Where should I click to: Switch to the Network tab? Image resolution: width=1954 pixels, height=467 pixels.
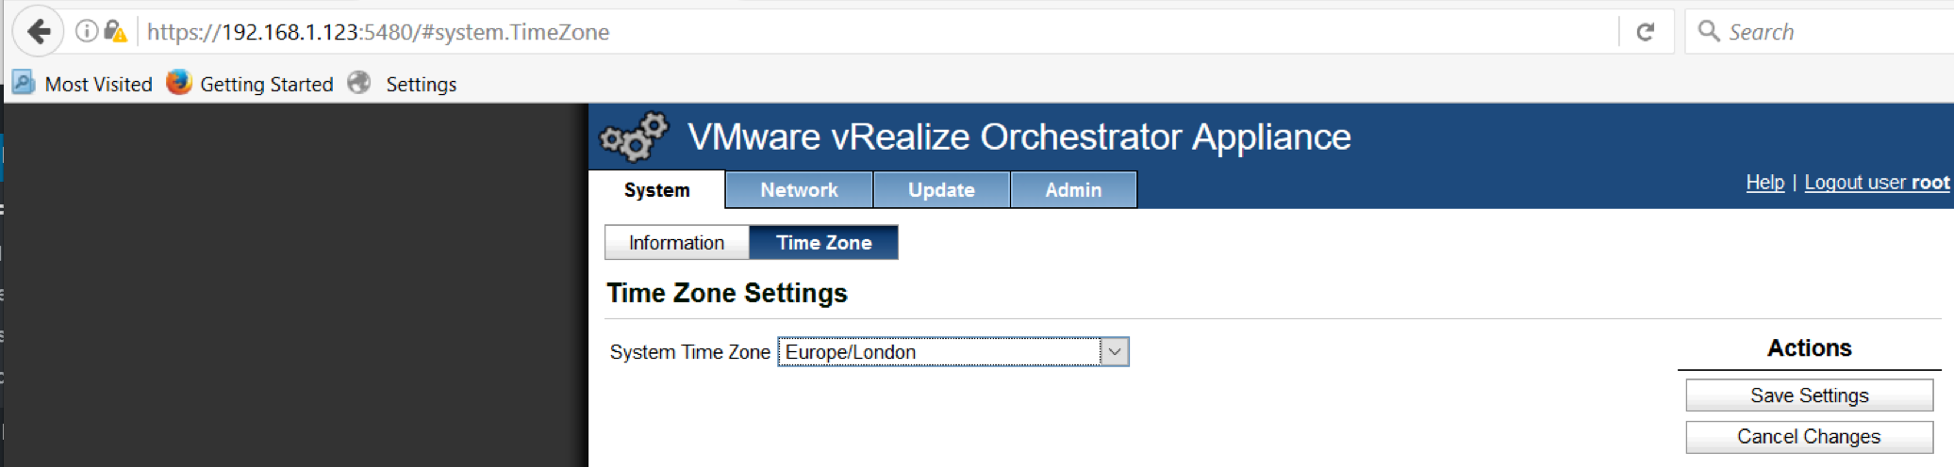[x=799, y=190]
